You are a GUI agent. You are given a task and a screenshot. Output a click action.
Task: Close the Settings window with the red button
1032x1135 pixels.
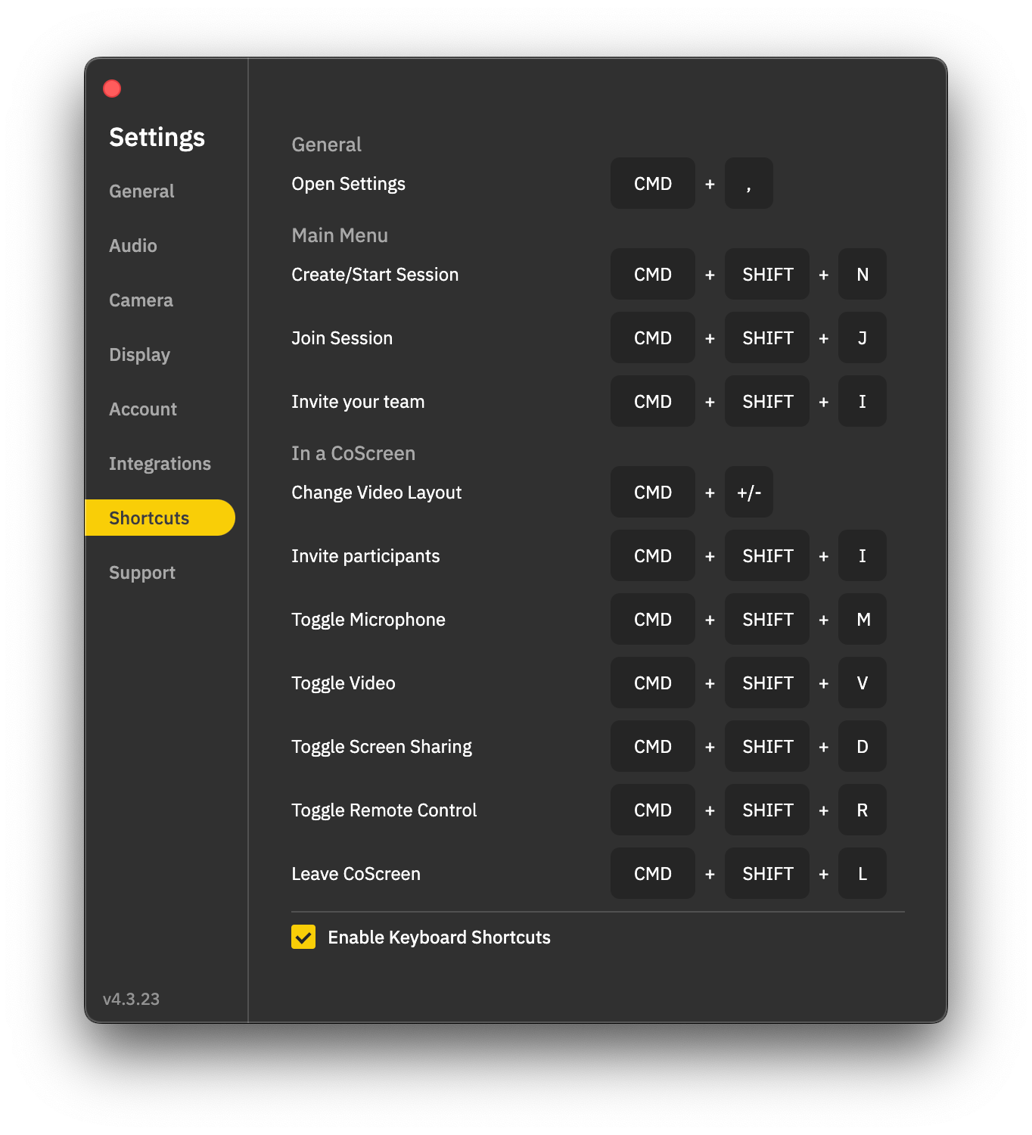coord(112,89)
